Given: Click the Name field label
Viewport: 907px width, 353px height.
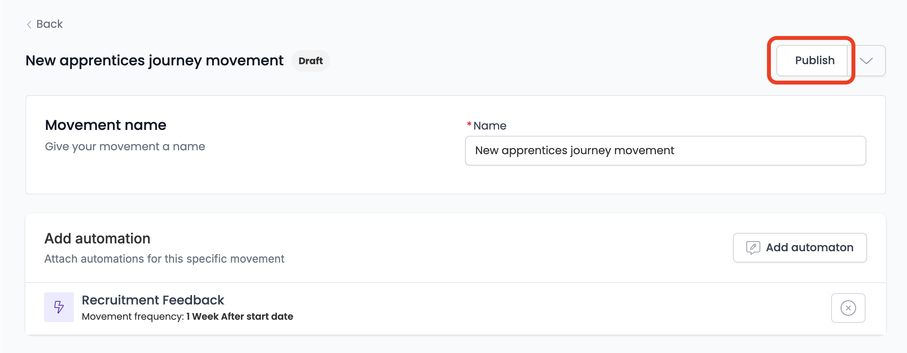Looking at the screenshot, I should pyautogui.click(x=490, y=126).
